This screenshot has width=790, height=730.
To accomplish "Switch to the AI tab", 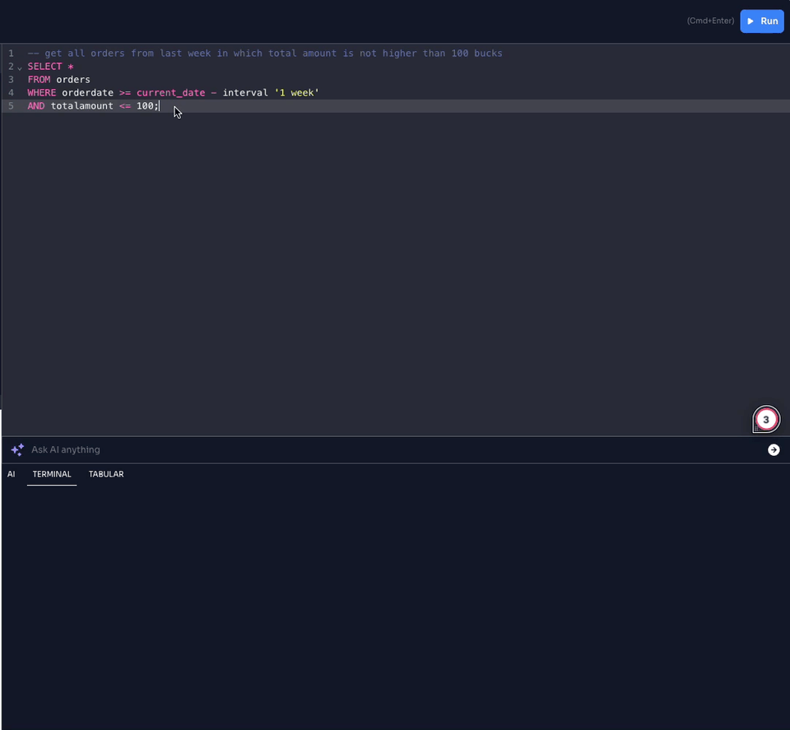I will click(x=12, y=474).
